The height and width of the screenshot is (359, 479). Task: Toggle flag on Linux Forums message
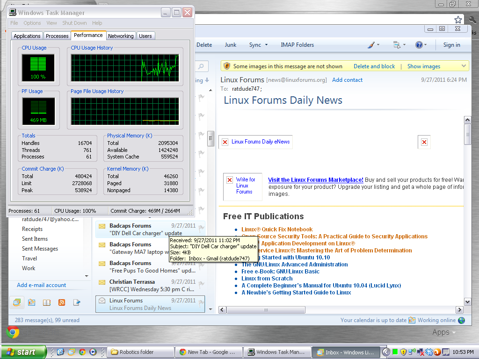click(201, 303)
